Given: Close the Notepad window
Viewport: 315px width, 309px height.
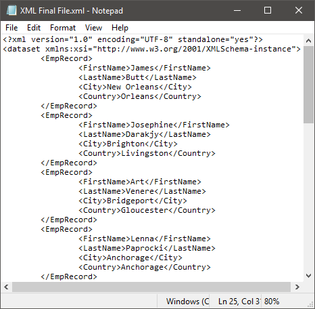Looking at the screenshot, I should 299,10.
